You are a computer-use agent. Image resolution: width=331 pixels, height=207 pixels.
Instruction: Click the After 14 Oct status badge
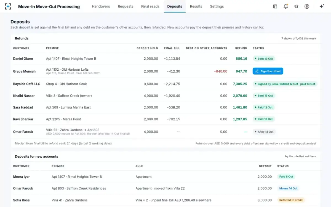(264, 132)
